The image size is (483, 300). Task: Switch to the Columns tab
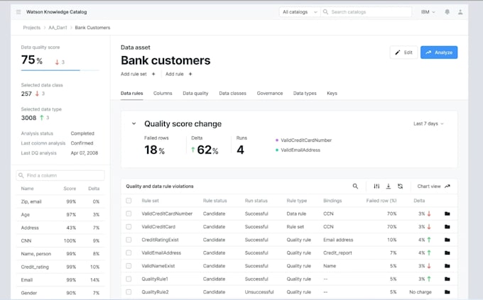coord(163,93)
